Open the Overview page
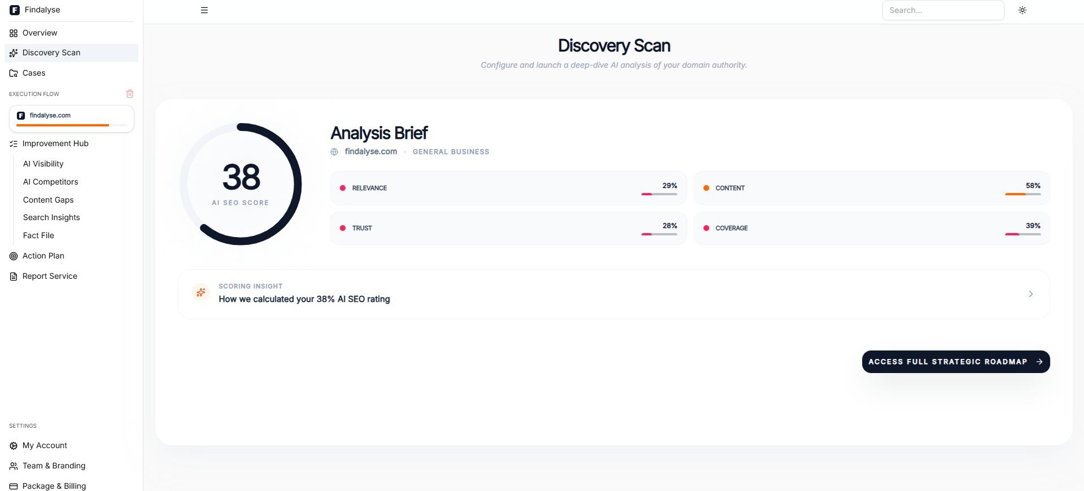 click(71, 33)
